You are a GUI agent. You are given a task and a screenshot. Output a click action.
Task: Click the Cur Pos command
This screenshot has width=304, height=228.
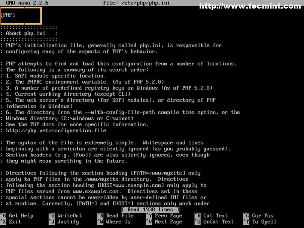coord(262,215)
